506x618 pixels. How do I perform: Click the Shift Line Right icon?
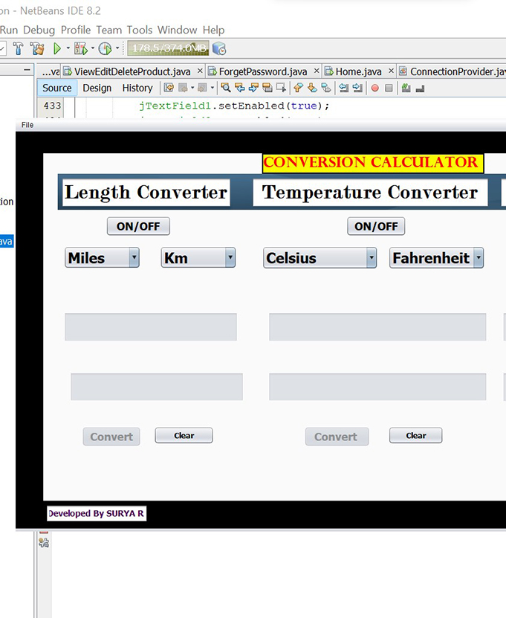click(x=357, y=88)
